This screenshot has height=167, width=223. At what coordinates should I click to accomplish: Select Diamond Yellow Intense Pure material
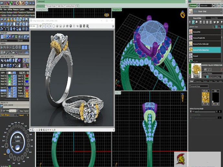click(205, 50)
